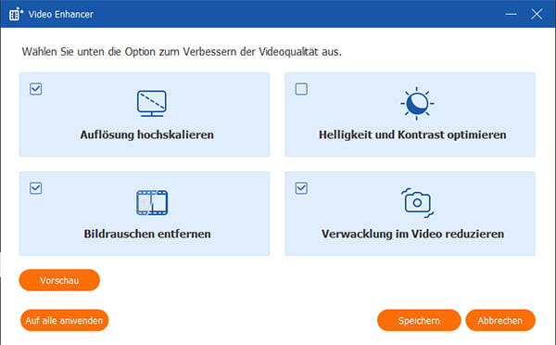Image resolution: width=556 pixels, height=345 pixels.
Task: Uncheck the Auflösung hochskalieren checkbox
Action: 35,89
